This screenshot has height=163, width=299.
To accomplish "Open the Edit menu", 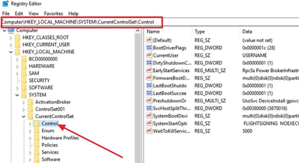I will 19,14.
